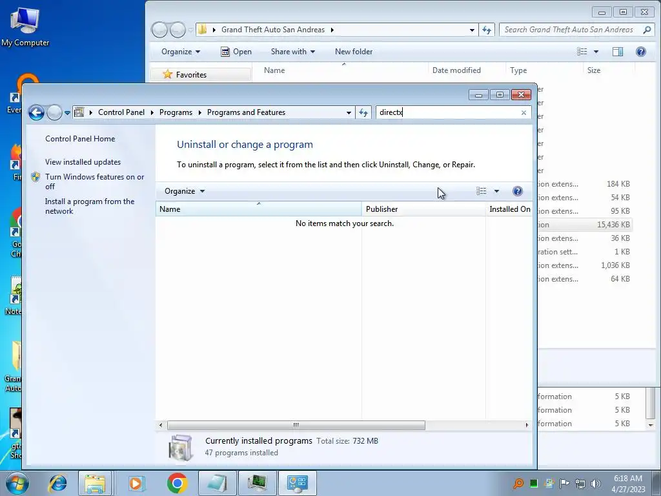Sort programs by Name column
This screenshot has width=661, height=496.
coord(258,209)
